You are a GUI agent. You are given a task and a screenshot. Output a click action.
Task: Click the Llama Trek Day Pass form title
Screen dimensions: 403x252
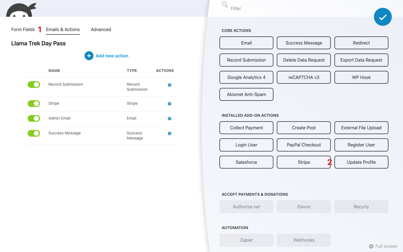coord(38,43)
